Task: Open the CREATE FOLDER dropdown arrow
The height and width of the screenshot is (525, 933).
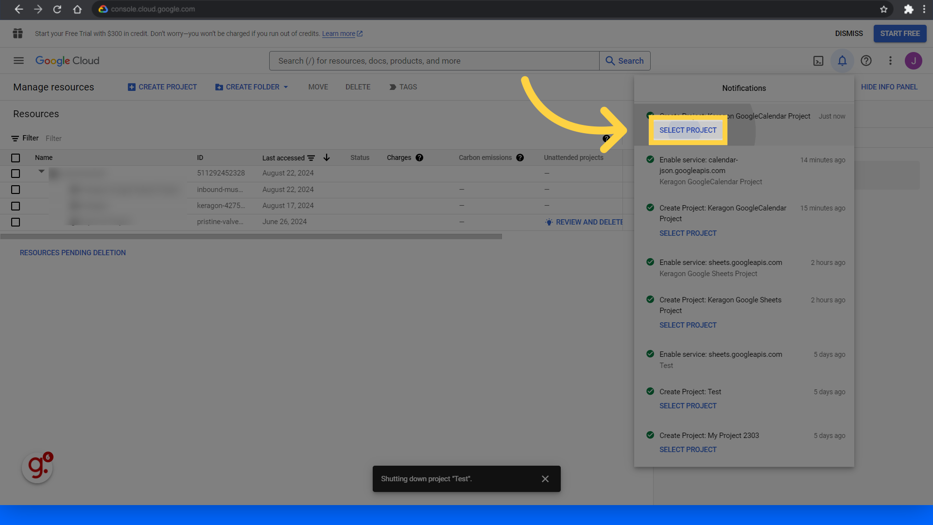Action: coord(286,87)
